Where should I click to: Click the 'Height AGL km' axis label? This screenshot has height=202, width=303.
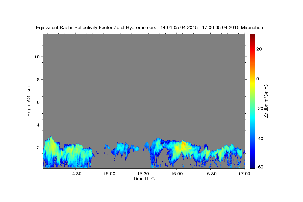[29, 101]
